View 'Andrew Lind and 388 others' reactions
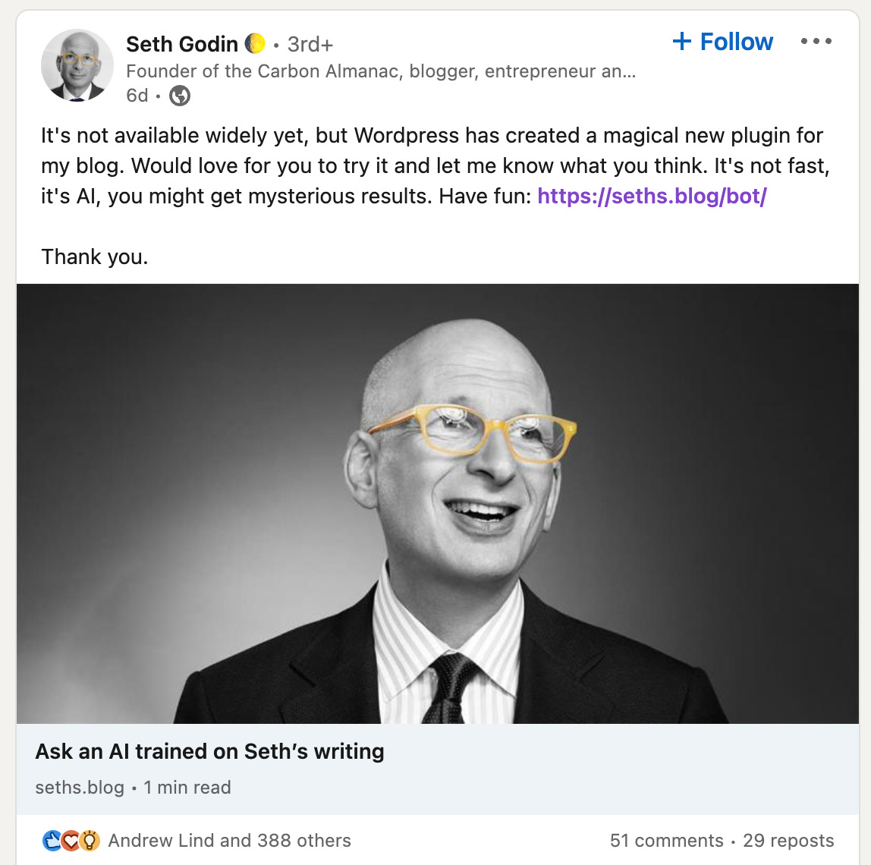 point(229,841)
